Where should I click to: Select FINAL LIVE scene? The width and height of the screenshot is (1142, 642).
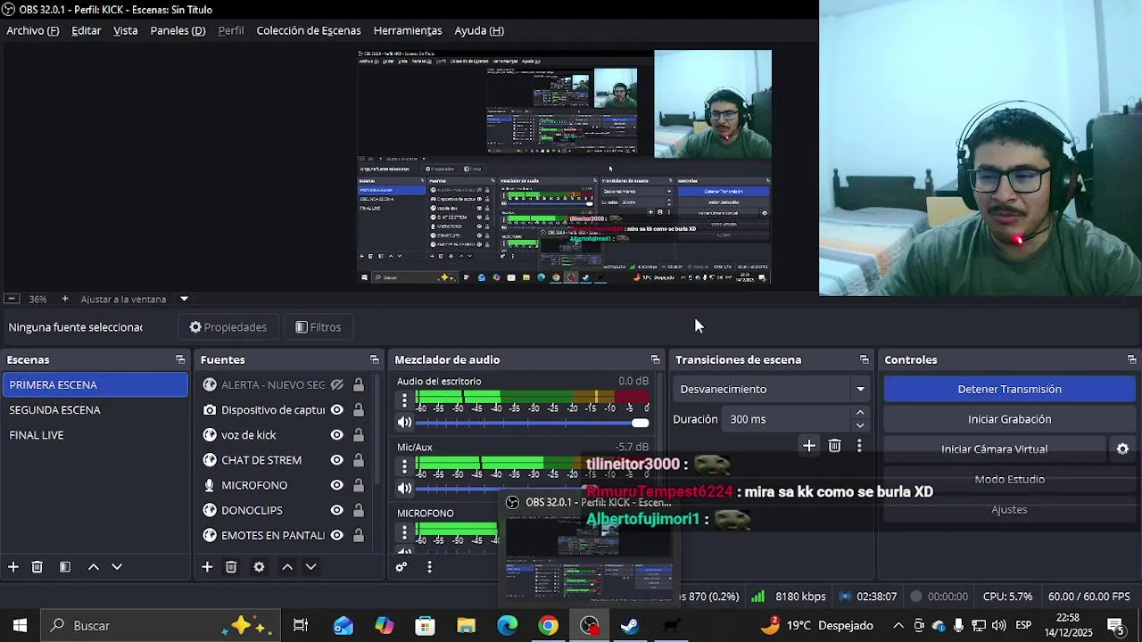point(95,435)
